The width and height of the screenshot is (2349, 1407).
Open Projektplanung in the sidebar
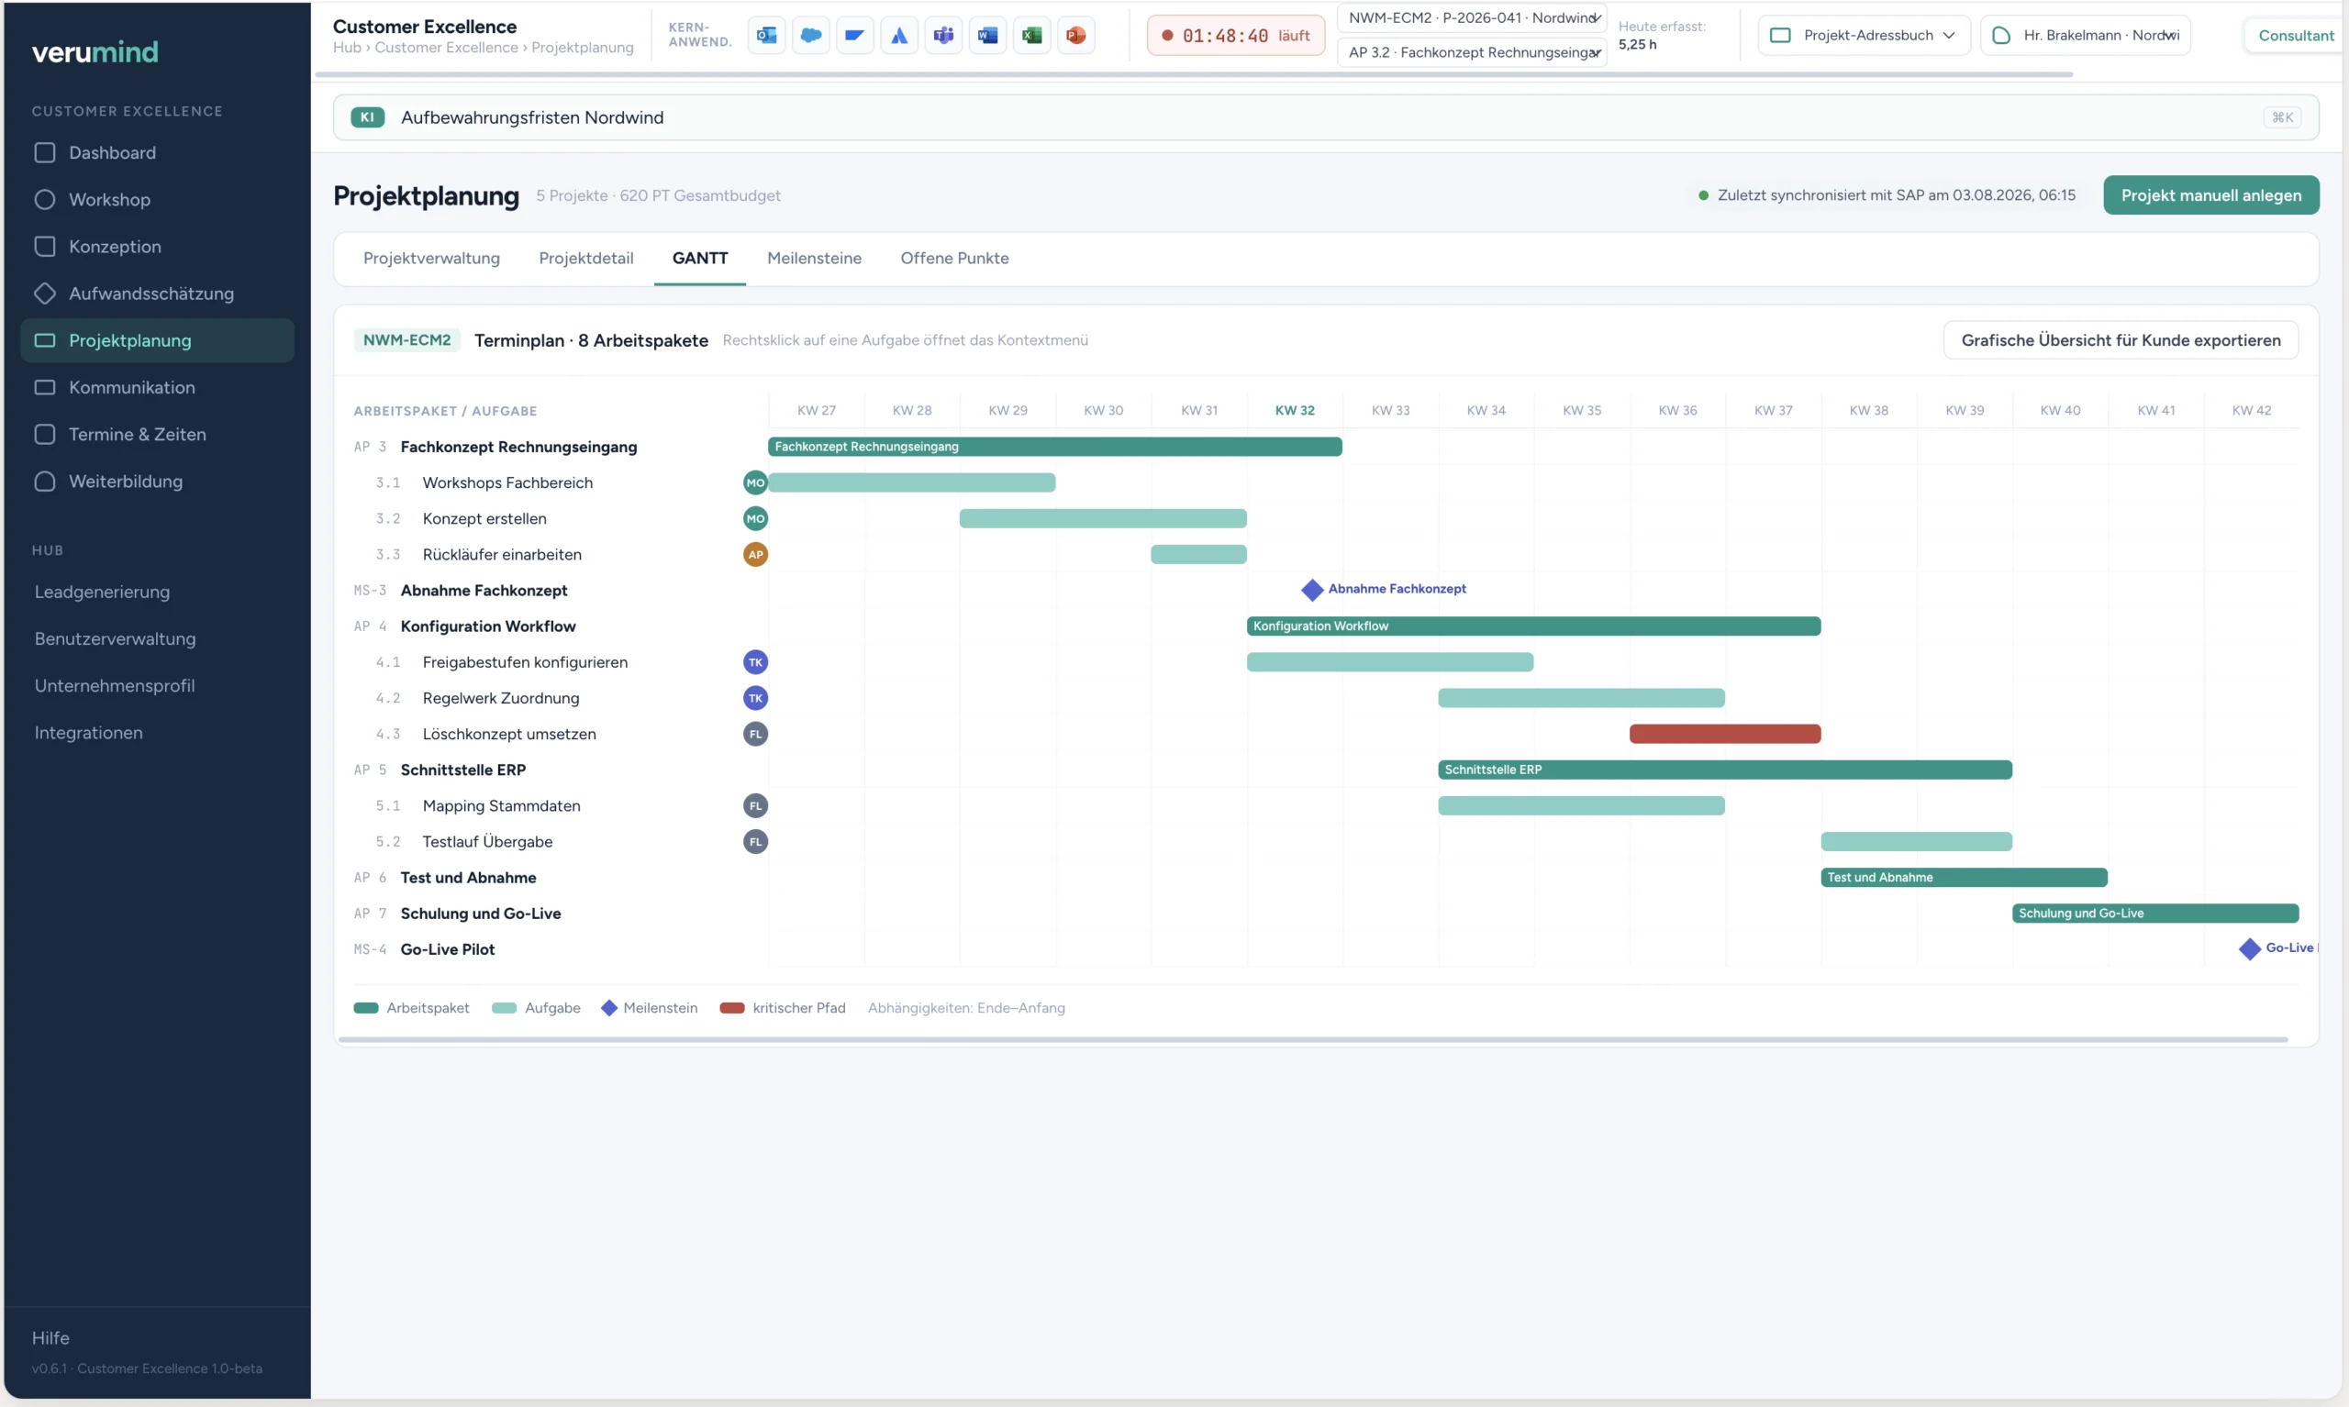(158, 340)
